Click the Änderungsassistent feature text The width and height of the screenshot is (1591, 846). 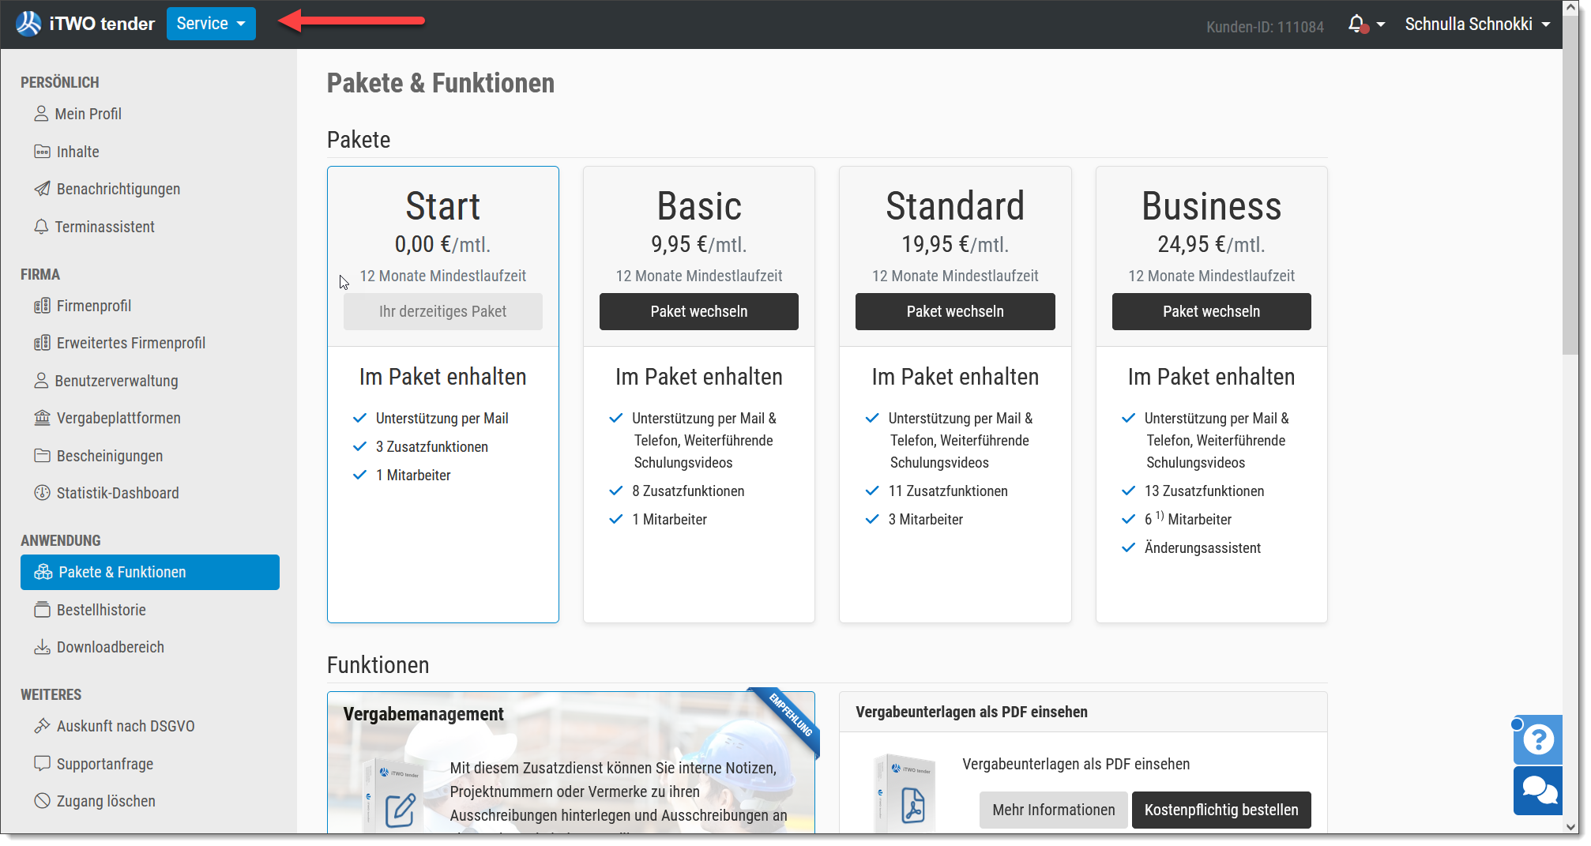click(x=1202, y=547)
